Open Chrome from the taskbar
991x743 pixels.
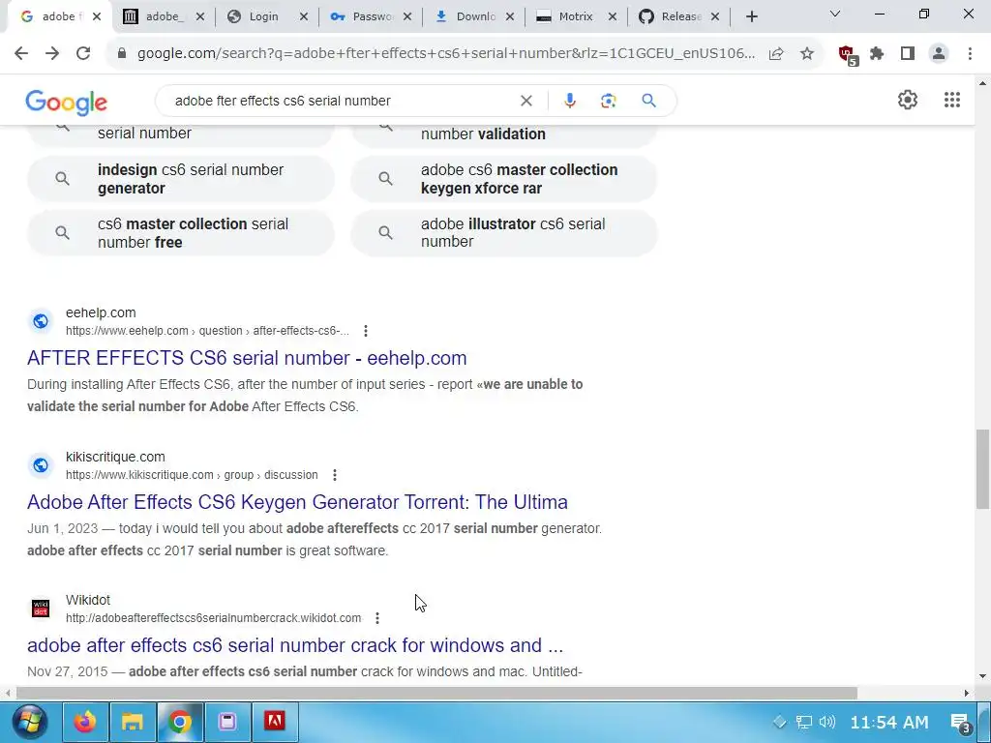(179, 722)
